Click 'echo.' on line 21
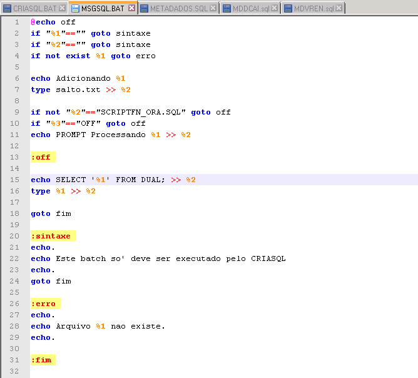 tap(43, 247)
